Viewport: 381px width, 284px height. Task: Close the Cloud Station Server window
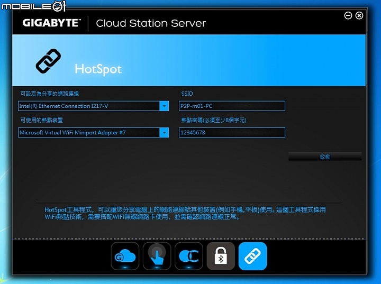tap(359, 15)
